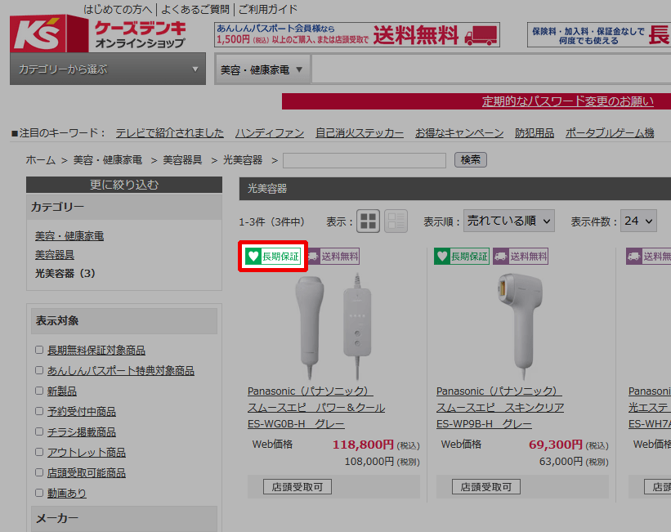Check あんしんパスポート特典対象商品 filter
The width and height of the screenshot is (671, 532).
pyautogui.click(x=39, y=370)
